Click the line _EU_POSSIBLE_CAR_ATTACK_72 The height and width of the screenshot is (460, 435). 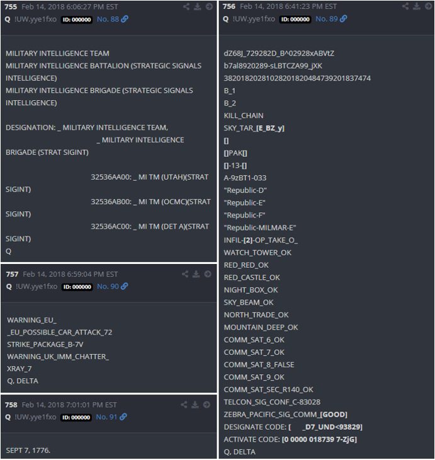click(x=60, y=332)
